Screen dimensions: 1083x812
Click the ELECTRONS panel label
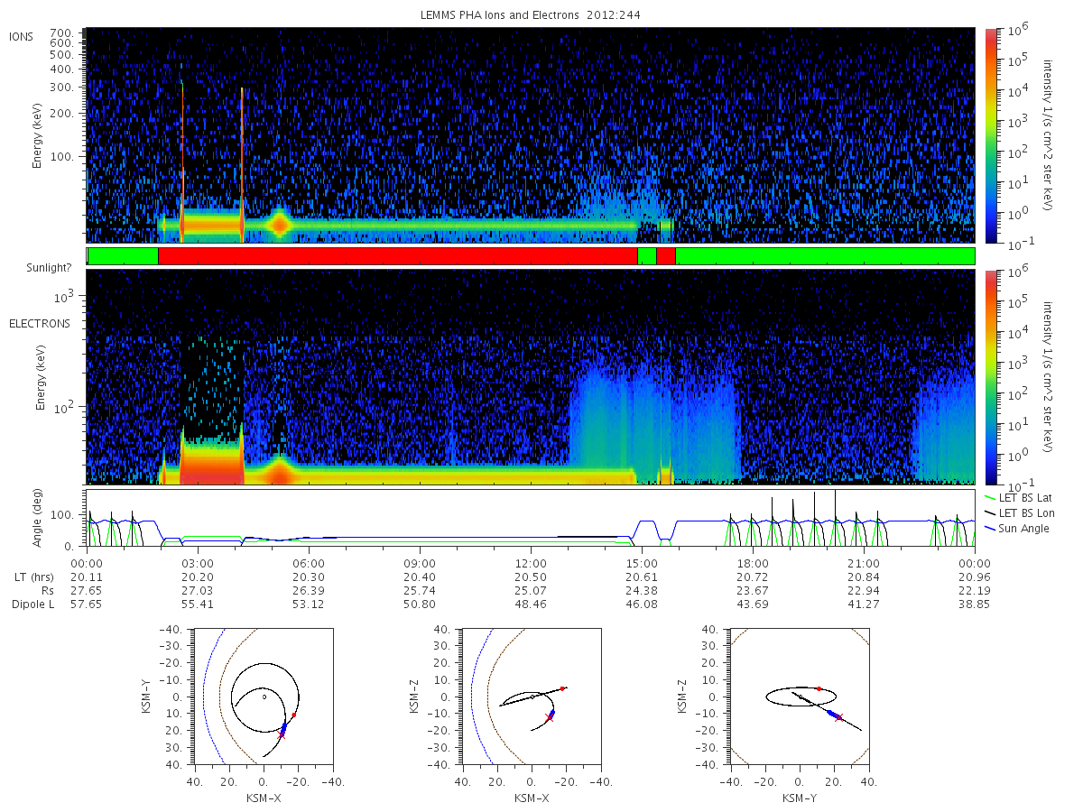tap(39, 323)
